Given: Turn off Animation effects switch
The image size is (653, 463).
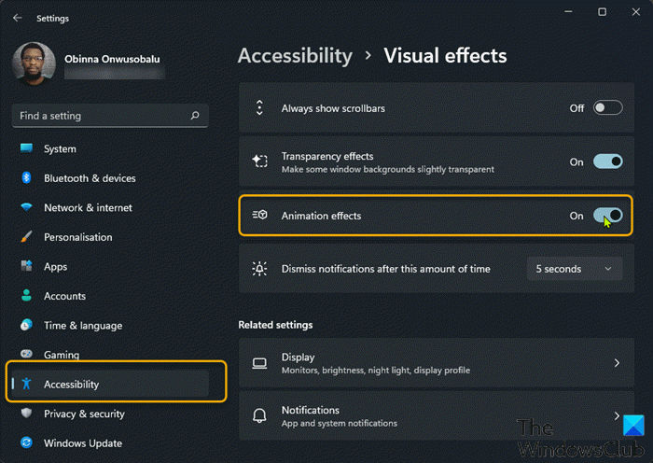Looking at the screenshot, I should pyautogui.click(x=607, y=216).
